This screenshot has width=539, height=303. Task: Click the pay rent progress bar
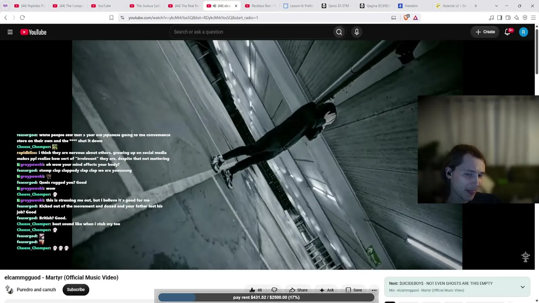tap(266, 298)
